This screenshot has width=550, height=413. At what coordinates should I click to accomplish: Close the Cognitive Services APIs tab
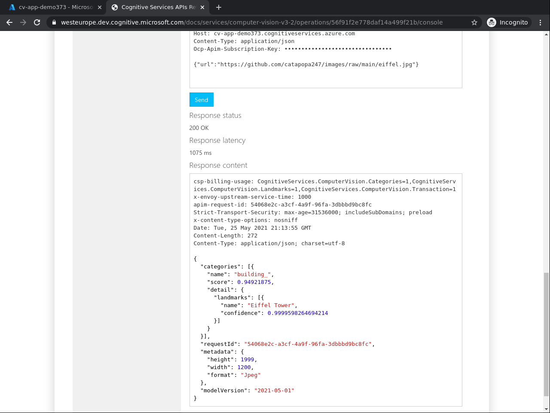202,7
